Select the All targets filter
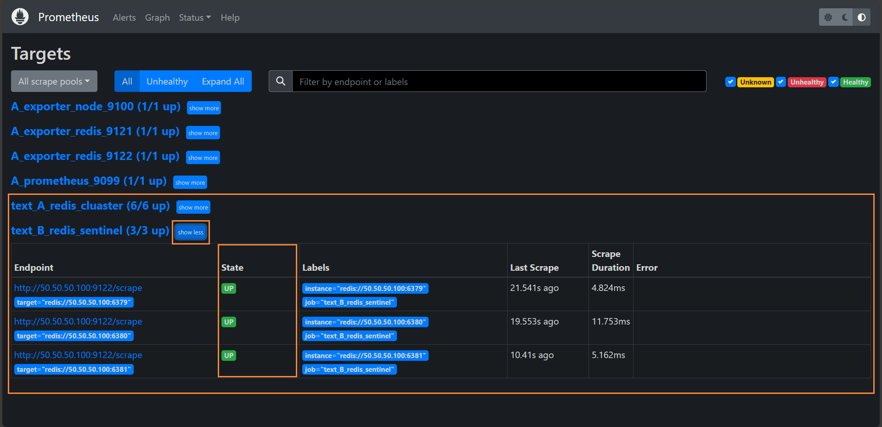This screenshot has width=882, height=427. (127, 81)
